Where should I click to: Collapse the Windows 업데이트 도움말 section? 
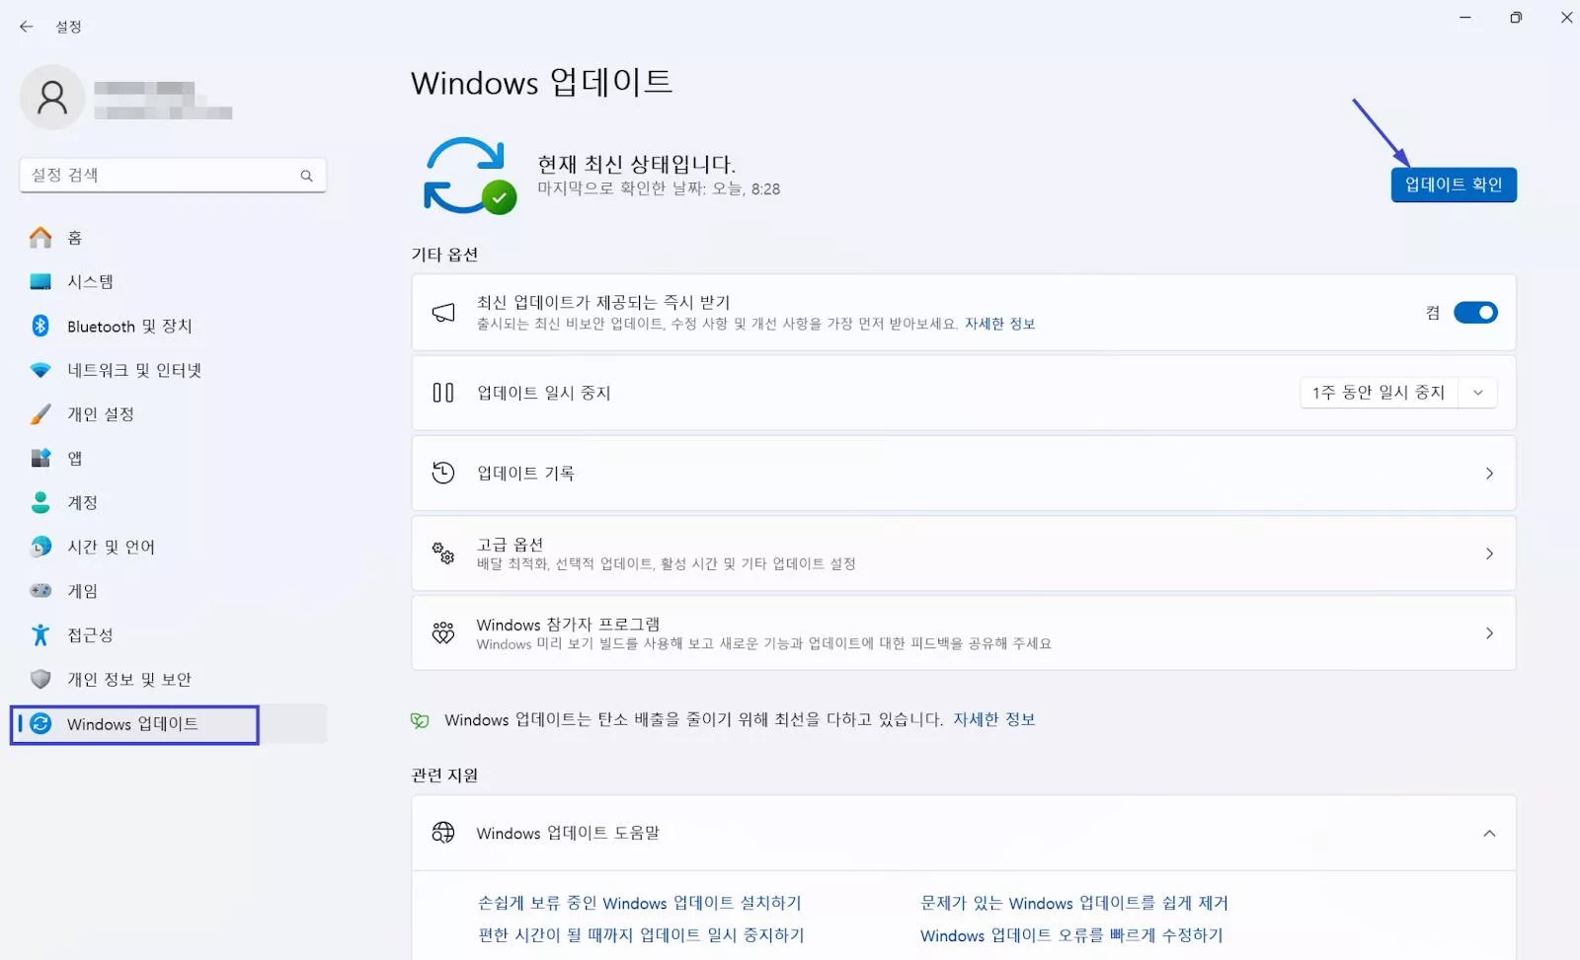[x=1489, y=834]
